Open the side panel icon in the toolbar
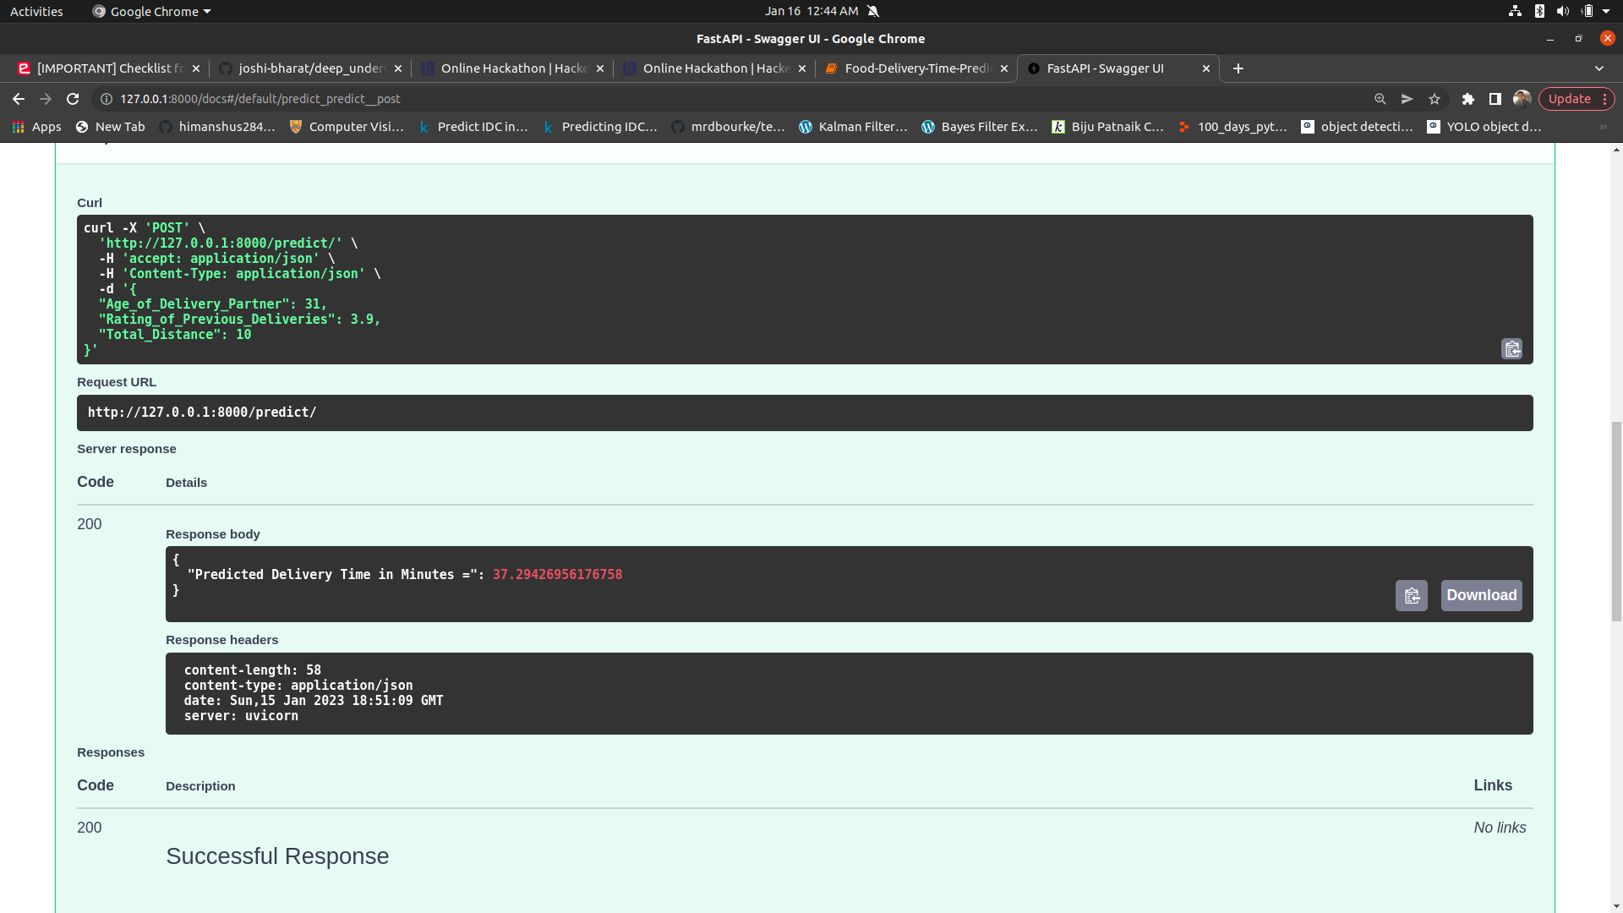This screenshot has height=913, width=1623. [1495, 99]
